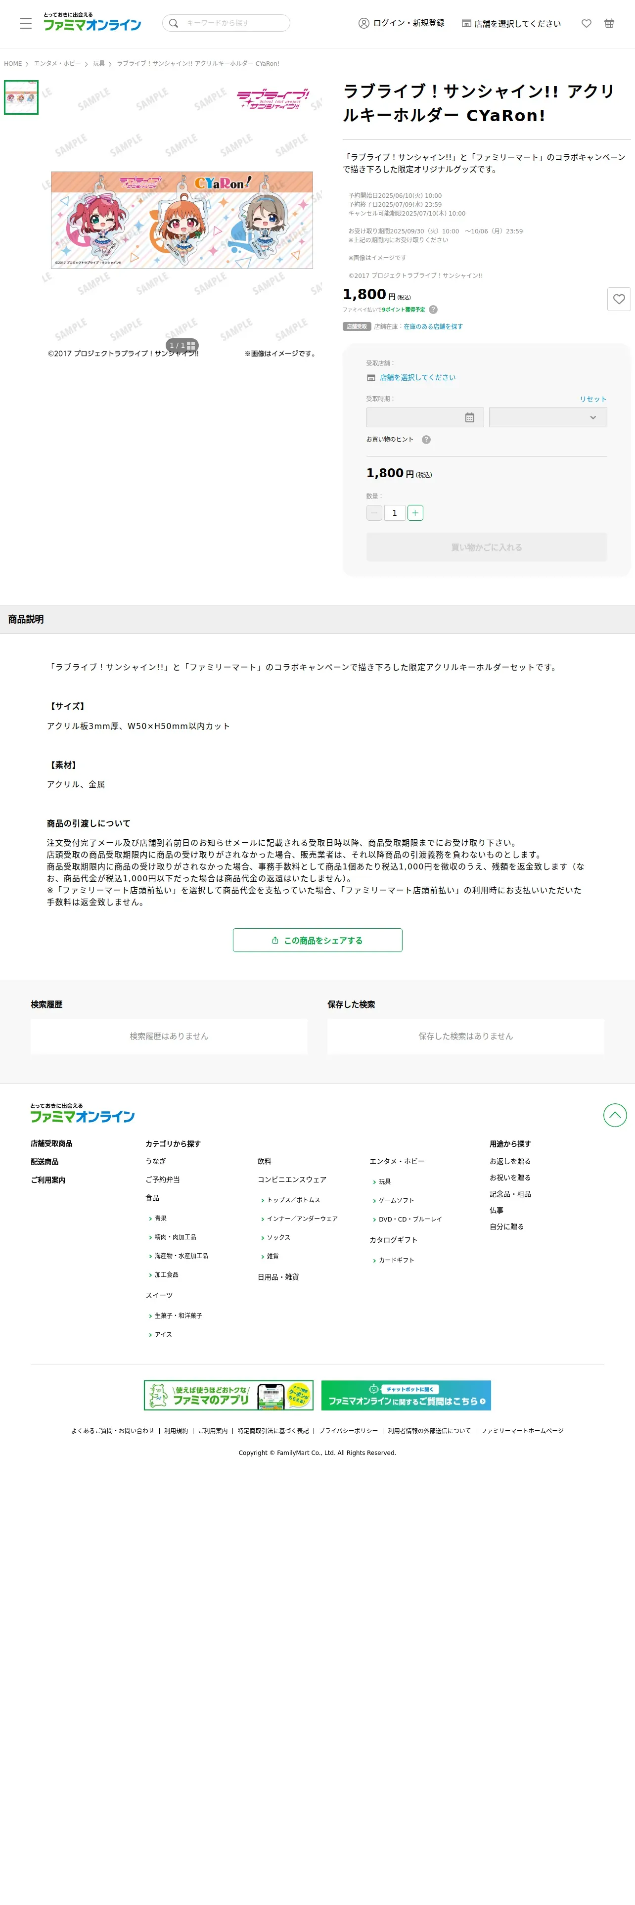Open 記念品・粗品 link
This screenshot has width=635, height=1905.
[x=510, y=1193]
